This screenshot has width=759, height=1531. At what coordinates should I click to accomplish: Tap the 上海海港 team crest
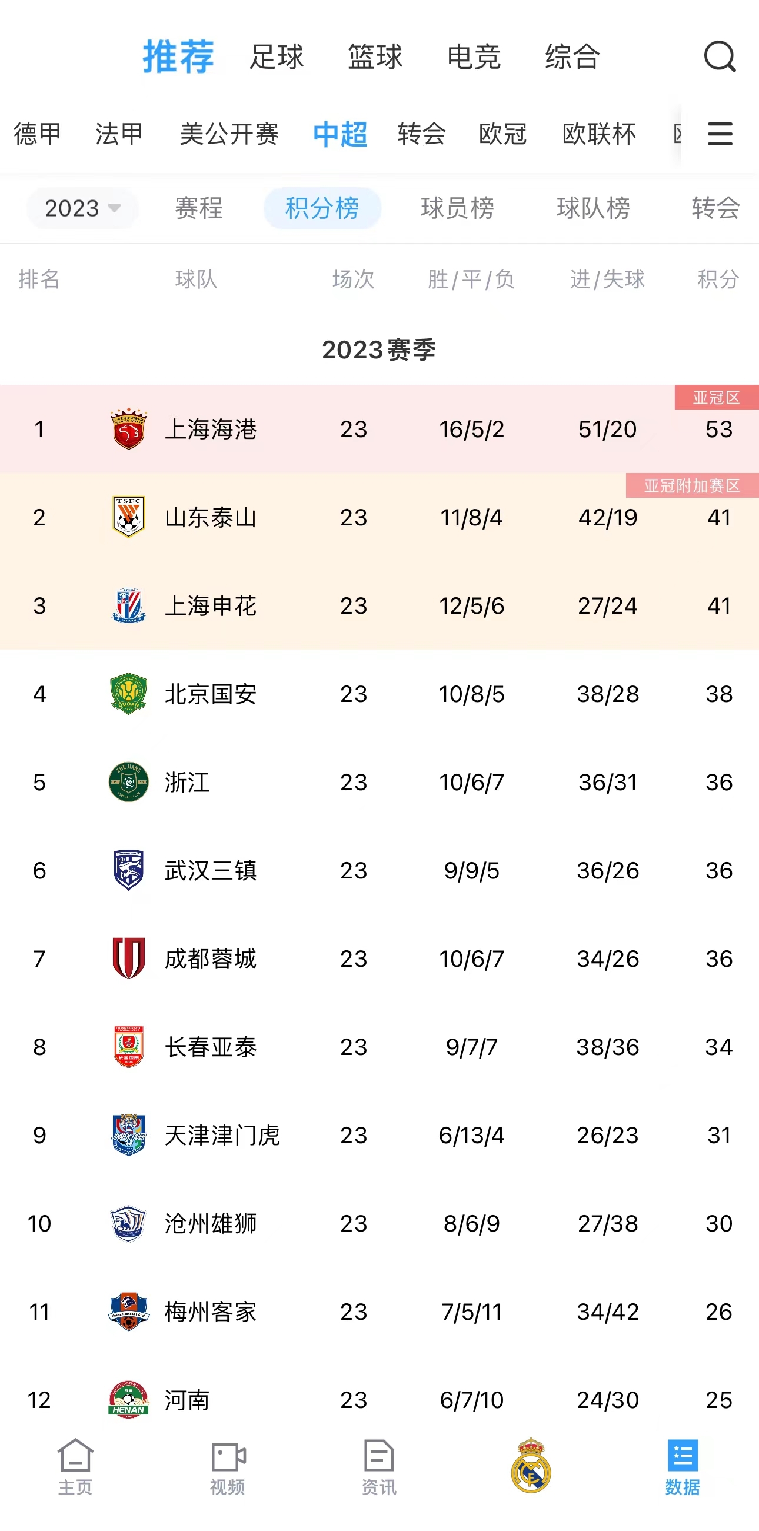[x=128, y=428]
